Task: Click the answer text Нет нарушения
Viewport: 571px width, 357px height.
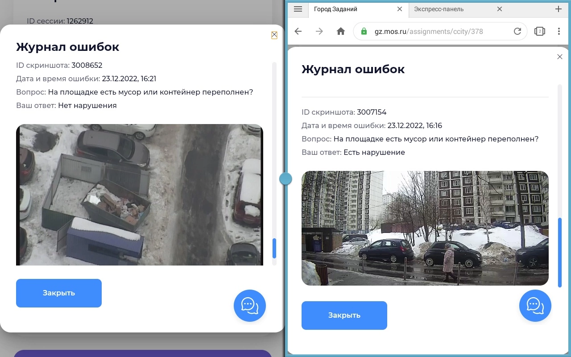Action: pyautogui.click(x=87, y=105)
